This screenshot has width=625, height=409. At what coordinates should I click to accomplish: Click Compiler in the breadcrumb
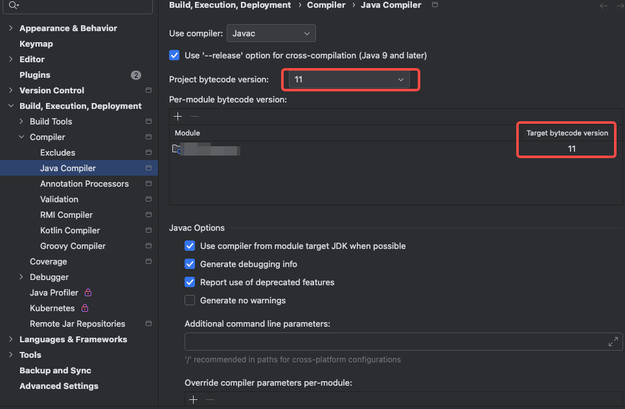[326, 5]
